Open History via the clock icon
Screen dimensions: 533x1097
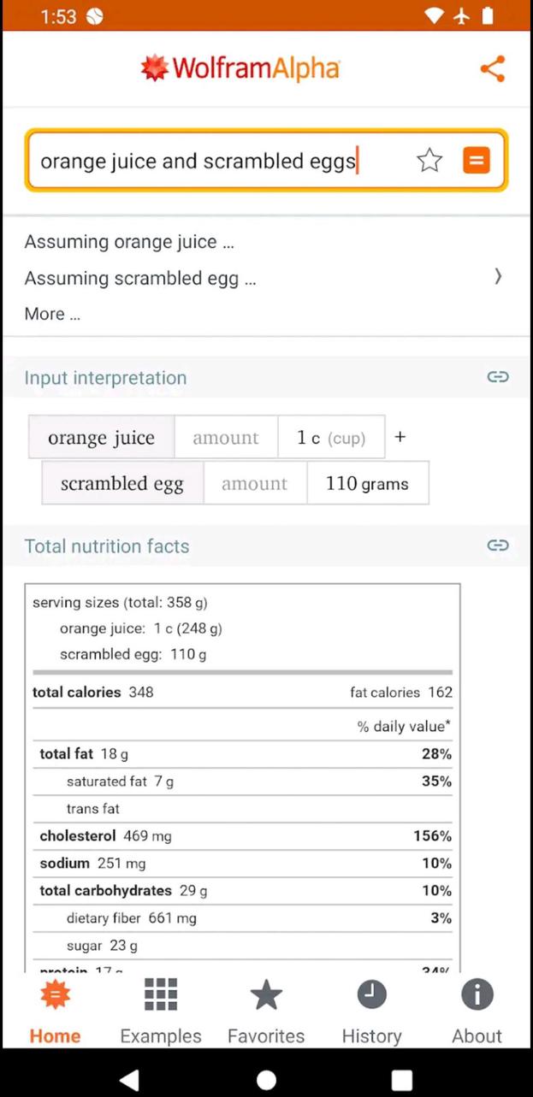[x=371, y=994]
